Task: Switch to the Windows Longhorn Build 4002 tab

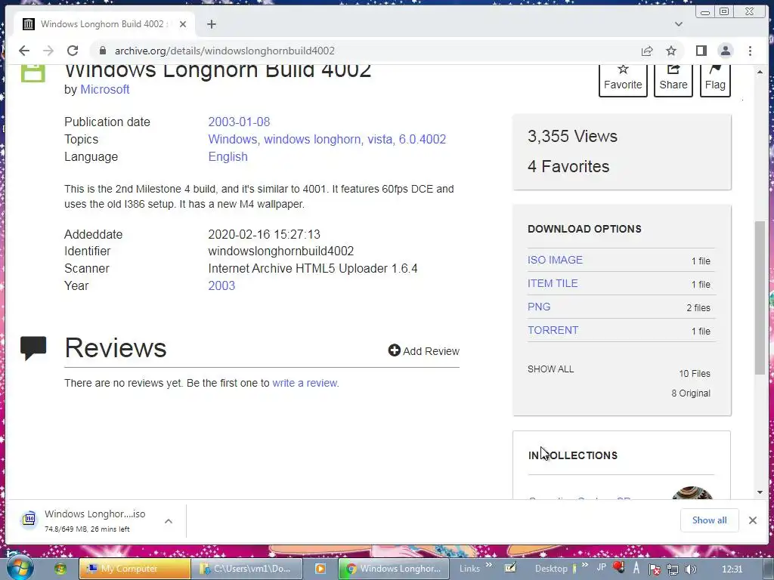Action: click(104, 24)
